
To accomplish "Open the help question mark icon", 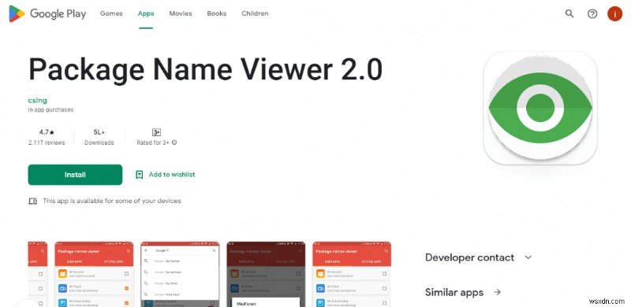I will 592,13.
